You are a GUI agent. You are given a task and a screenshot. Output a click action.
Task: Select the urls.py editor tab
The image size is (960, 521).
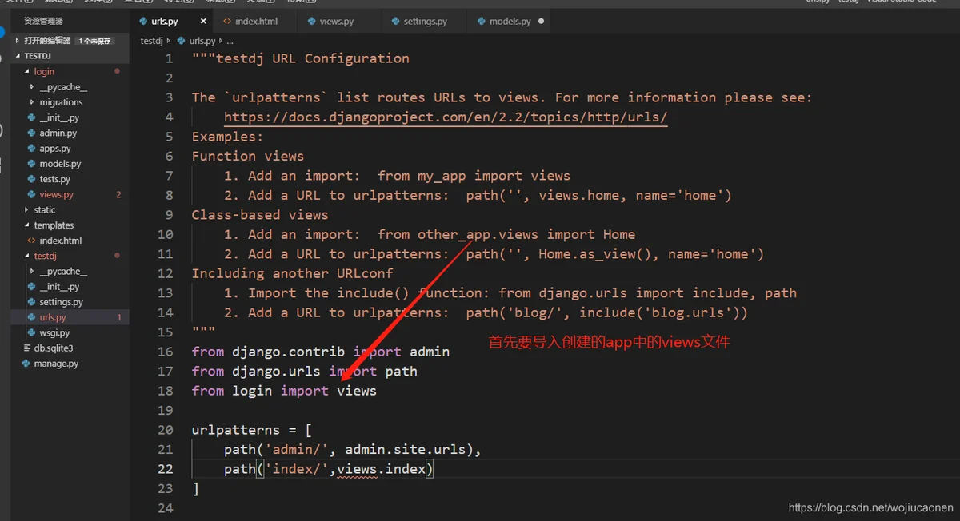click(171, 22)
